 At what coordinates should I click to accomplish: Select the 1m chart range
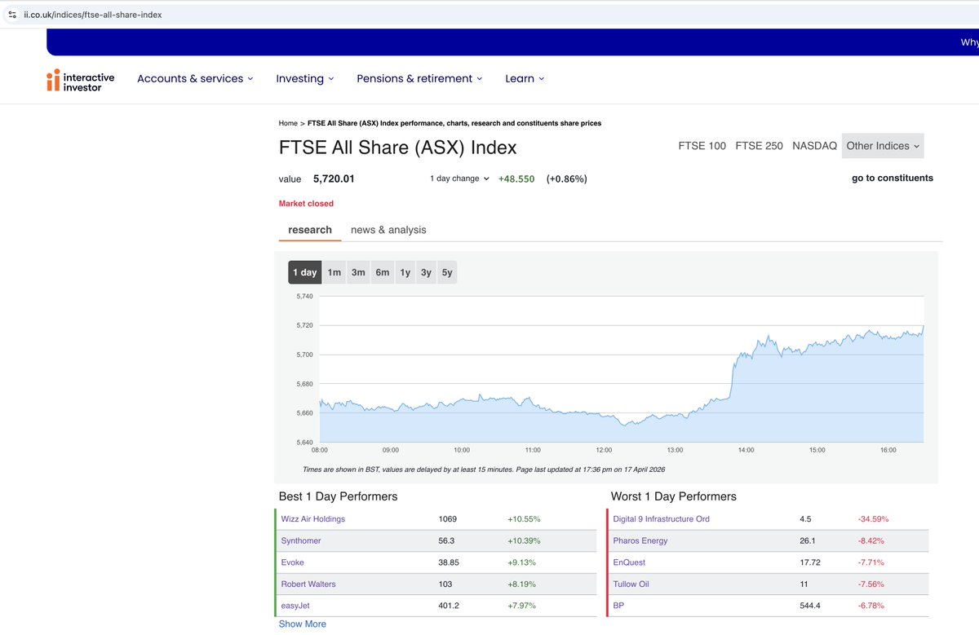click(x=334, y=272)
